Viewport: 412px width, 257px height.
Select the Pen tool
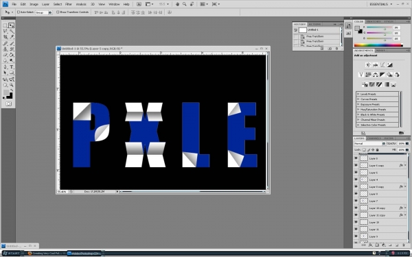pyautogui.click(x=5, y=67)
